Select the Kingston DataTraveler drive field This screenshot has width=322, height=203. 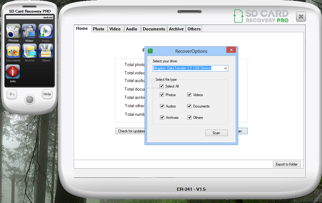tap(190, 68)
